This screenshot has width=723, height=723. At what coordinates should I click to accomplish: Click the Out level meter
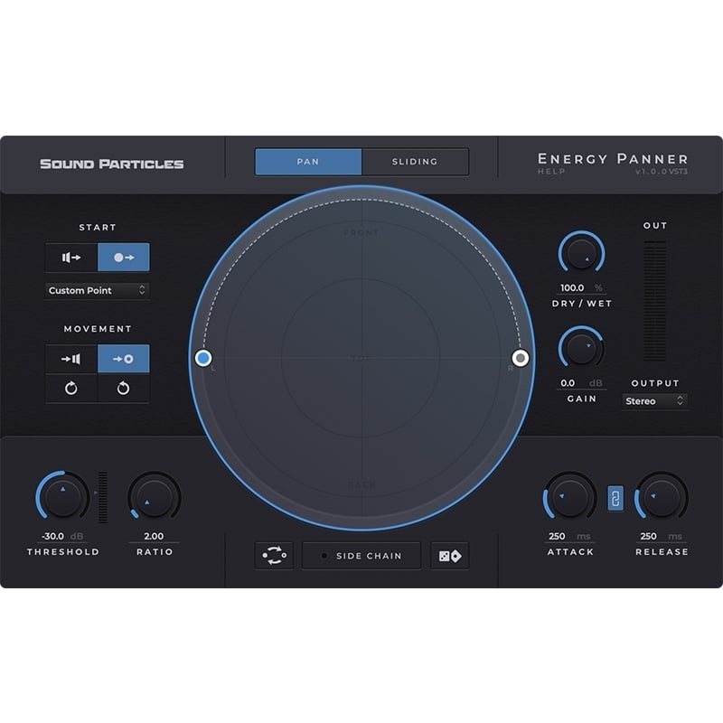pos(654,301)
